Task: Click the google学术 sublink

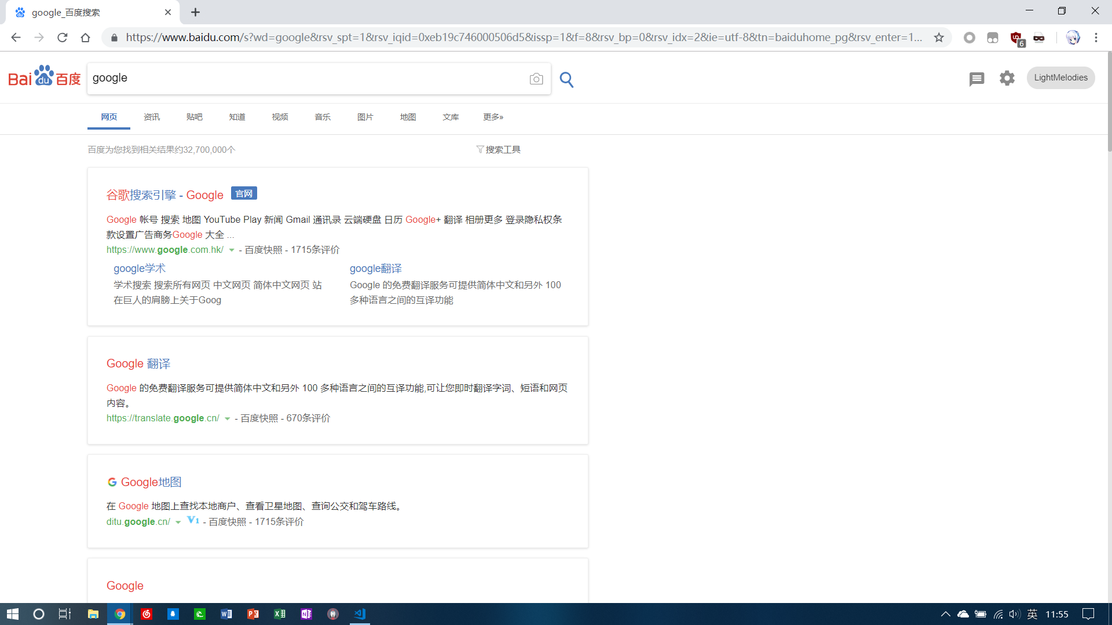Action: coord(139,269)
